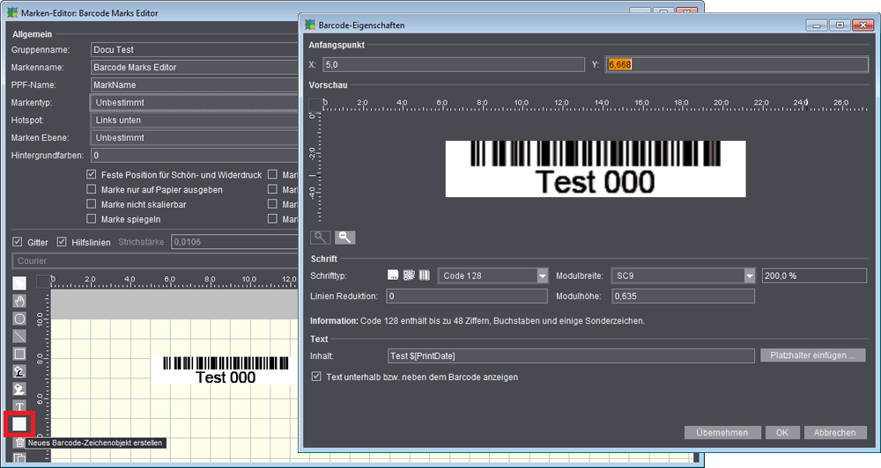The width and height of the screenshot is (881, 468).
Task: Click the Marken-Editor window title icon
Action: pos(12,12)
